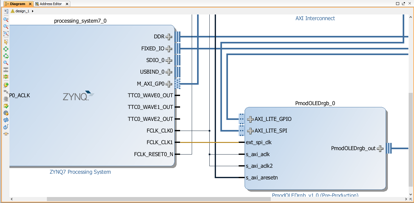The width and height of the screenshot is (414, 203).
Task: Expand breadcrumb arrow after design_1
Action: click(x=33, y=11)
